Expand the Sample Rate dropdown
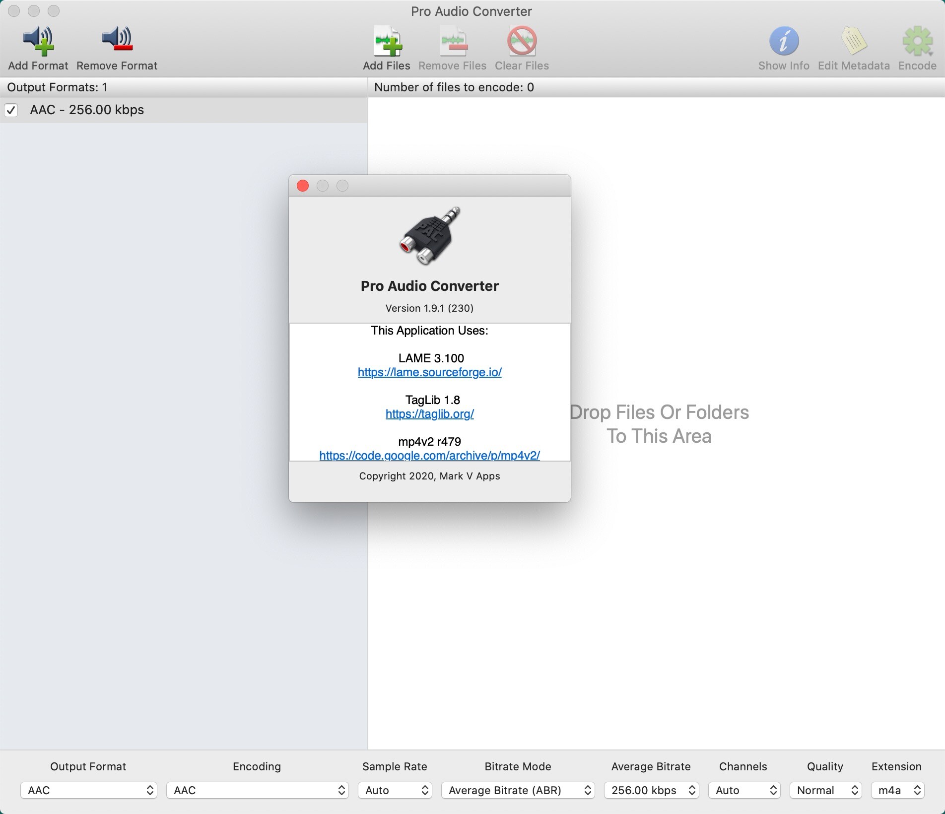 pos(395,790)
